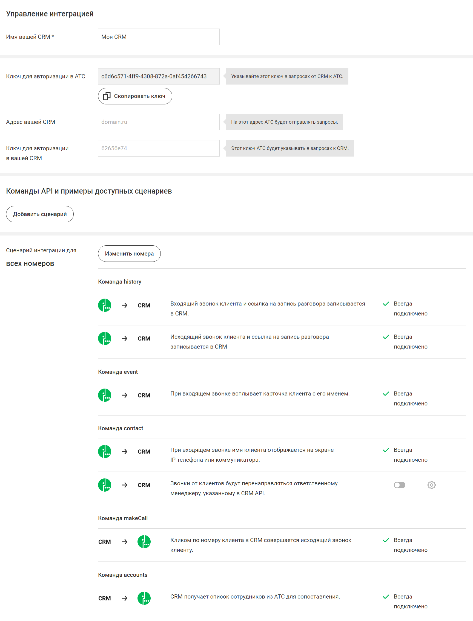Screen dimensions: 473x621
Task: Click green ATC icon in accounts row
Action: [x=144, y=598]
